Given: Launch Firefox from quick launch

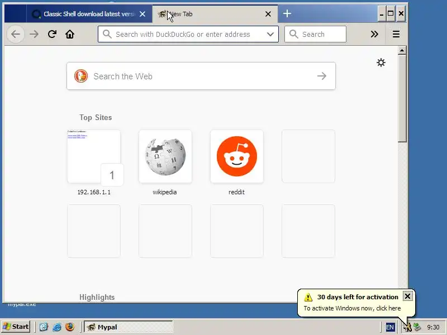Looking at the screenshot, I should (x=70, y=327).
